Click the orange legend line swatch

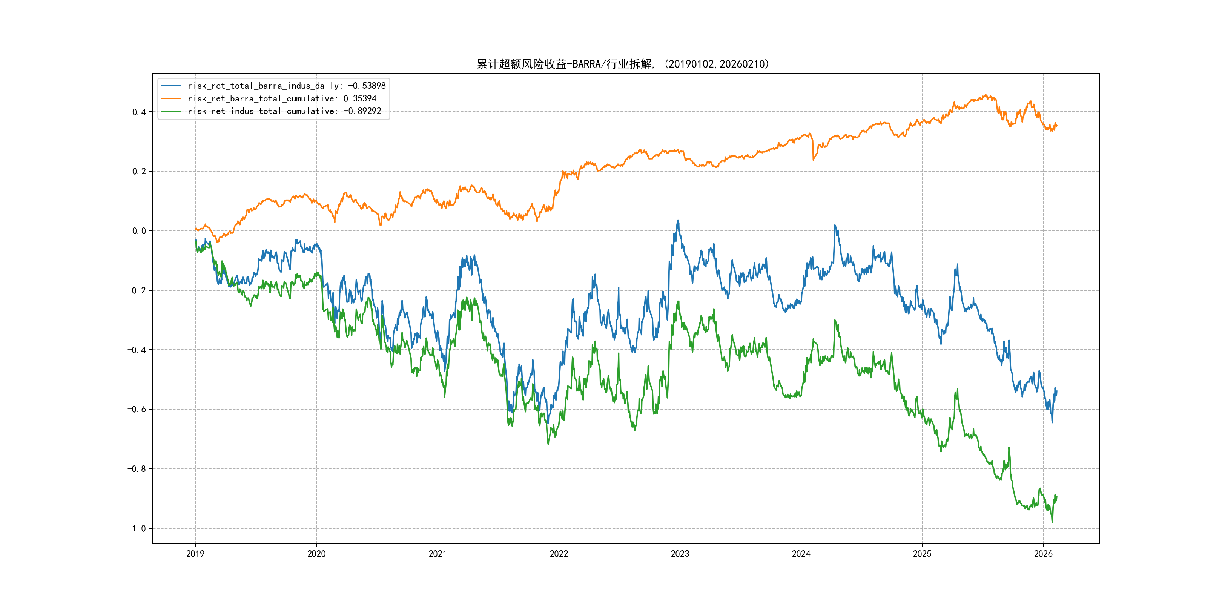click(171, 99)
